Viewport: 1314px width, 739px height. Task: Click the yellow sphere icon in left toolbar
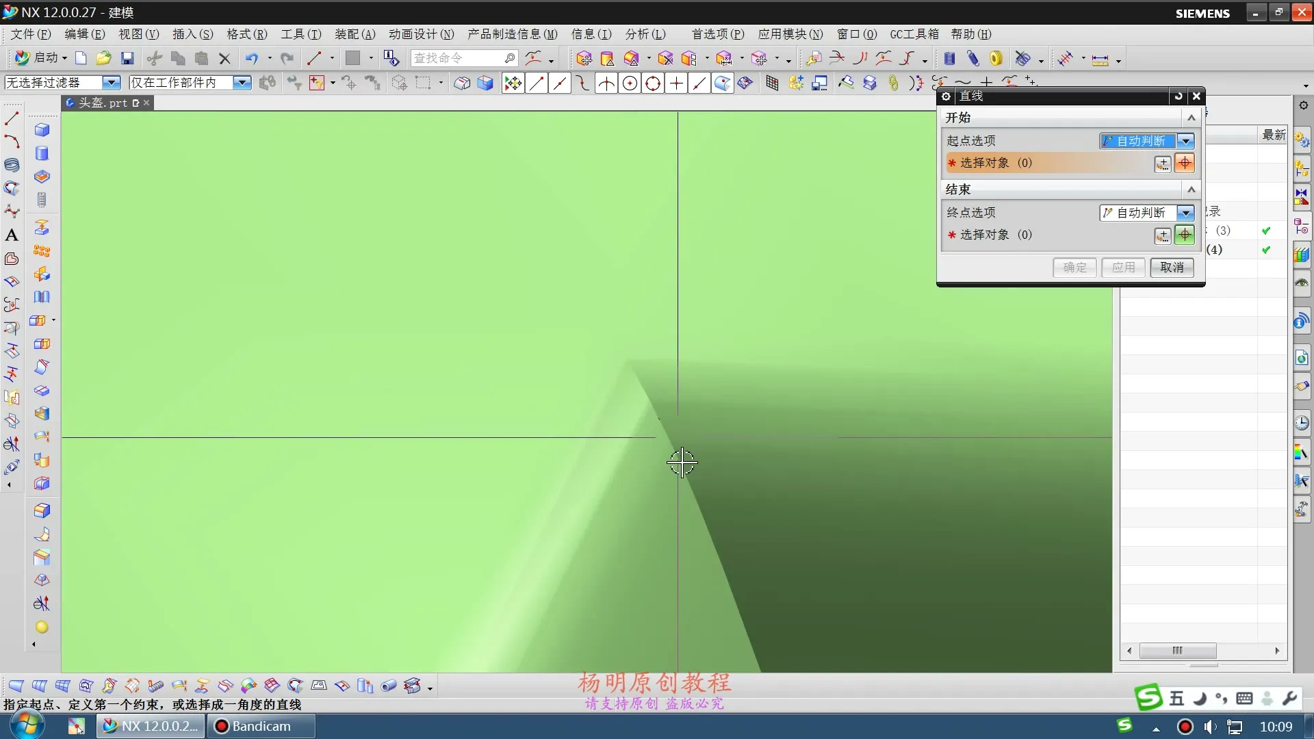point(42,627)
